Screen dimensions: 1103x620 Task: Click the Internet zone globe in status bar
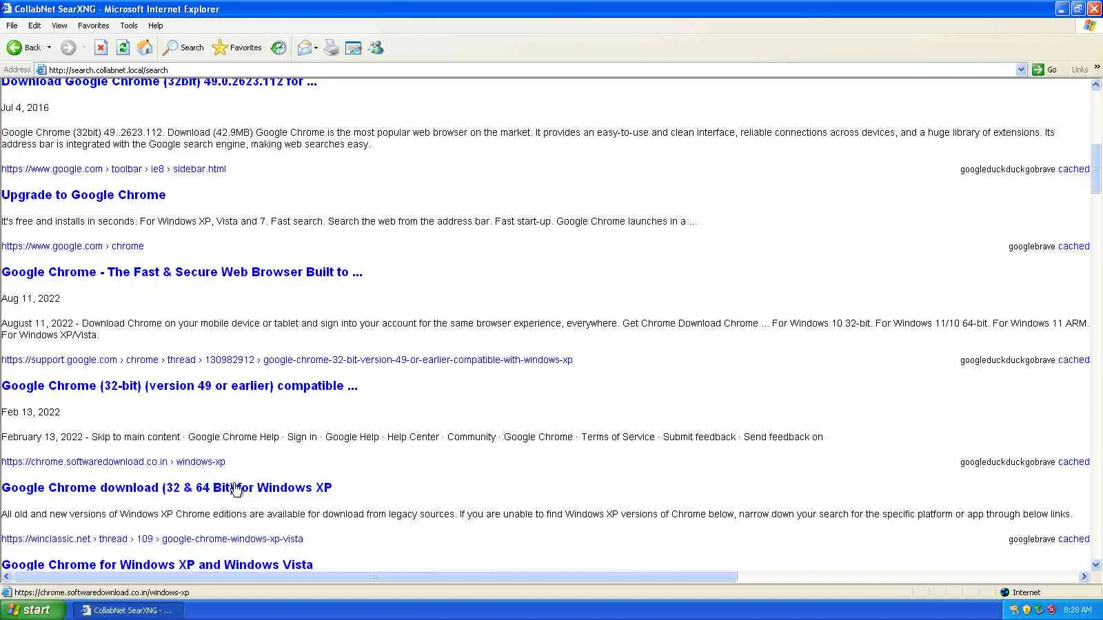pyautogui.click(x=1005, y=592)
